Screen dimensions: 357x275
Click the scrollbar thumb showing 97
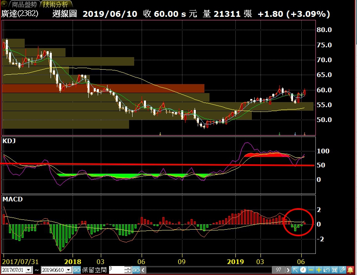coord(278,270)
